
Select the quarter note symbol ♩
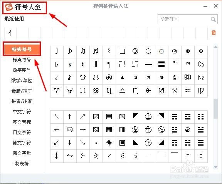click(x=57, y=51)
